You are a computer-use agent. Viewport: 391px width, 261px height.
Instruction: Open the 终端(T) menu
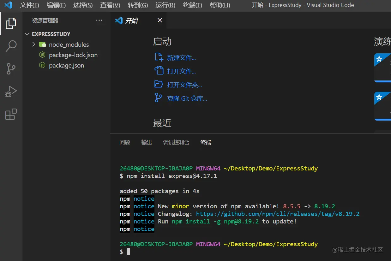[x=192, y=5]
